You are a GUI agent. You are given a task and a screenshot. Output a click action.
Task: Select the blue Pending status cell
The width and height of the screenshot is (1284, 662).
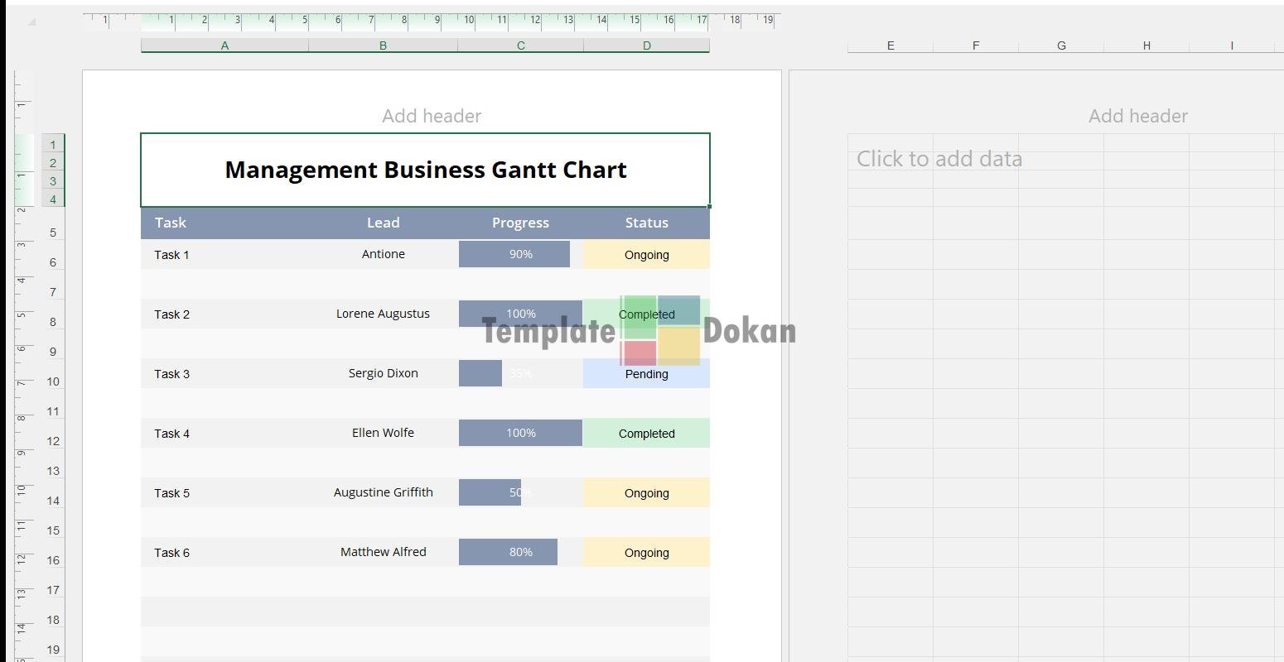(x=646, y=374)
